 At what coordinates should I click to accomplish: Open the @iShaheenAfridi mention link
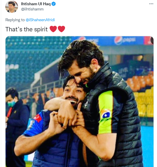(40, 20)
